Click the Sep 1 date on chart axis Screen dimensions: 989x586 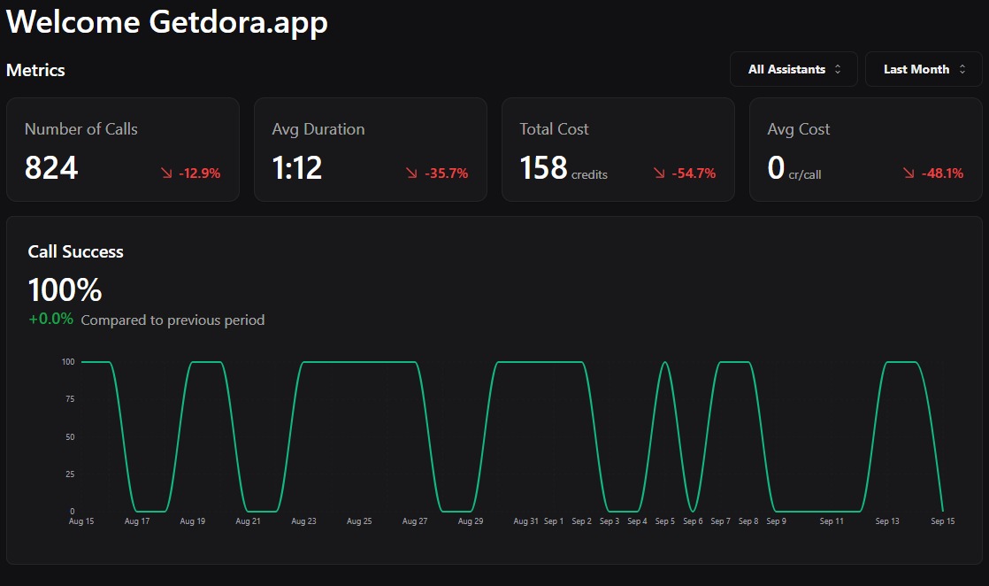[554, 521]
